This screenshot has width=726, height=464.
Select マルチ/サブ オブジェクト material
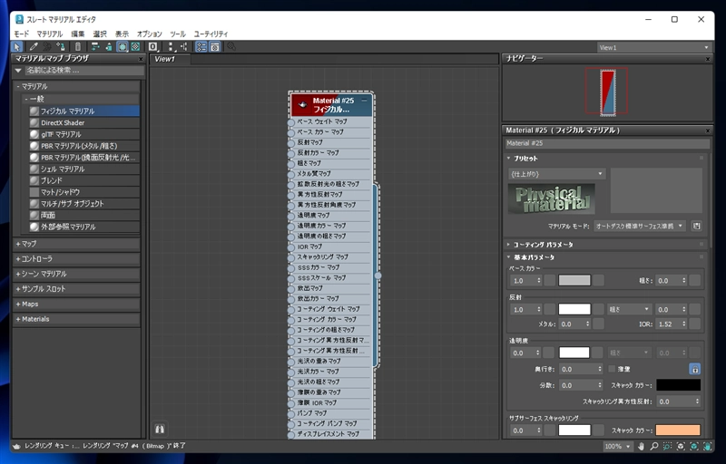pos(83,203)
